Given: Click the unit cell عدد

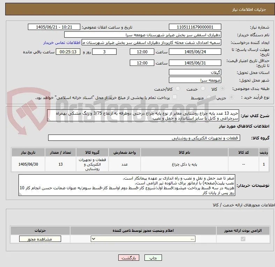Looking at the screenshot, I should click(125, 164).
